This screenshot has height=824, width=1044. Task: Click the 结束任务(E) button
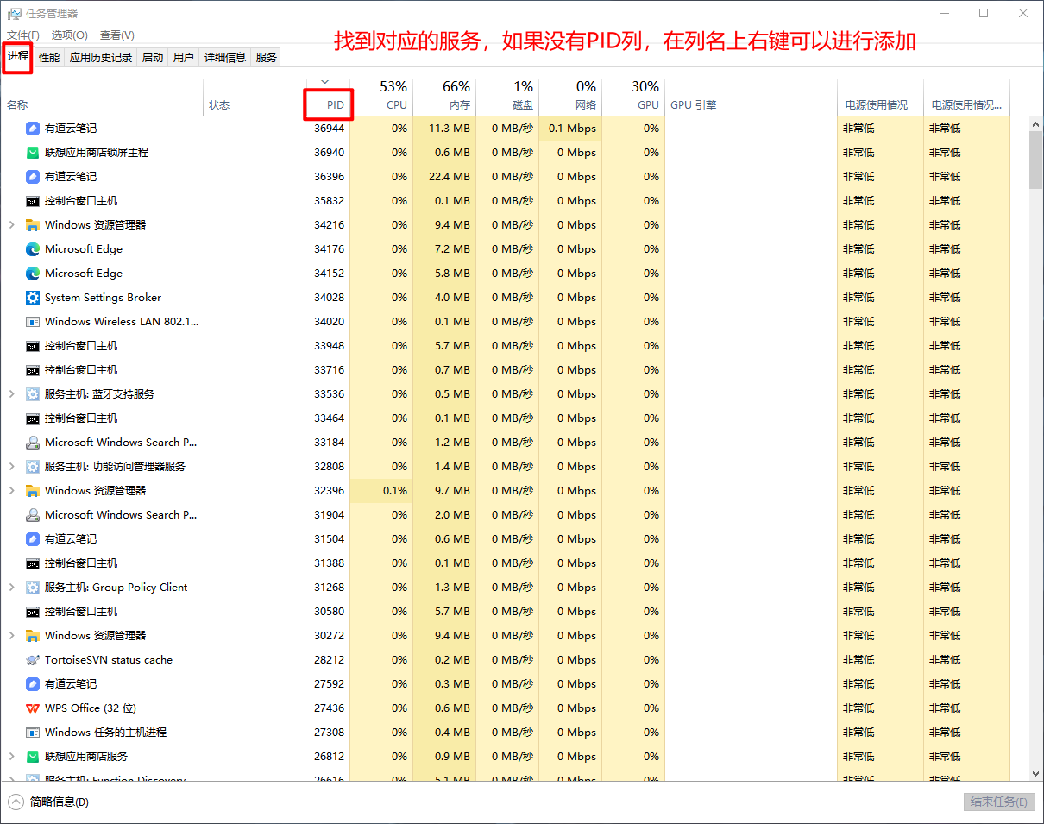pyautogui.click(x=998, y=802)
